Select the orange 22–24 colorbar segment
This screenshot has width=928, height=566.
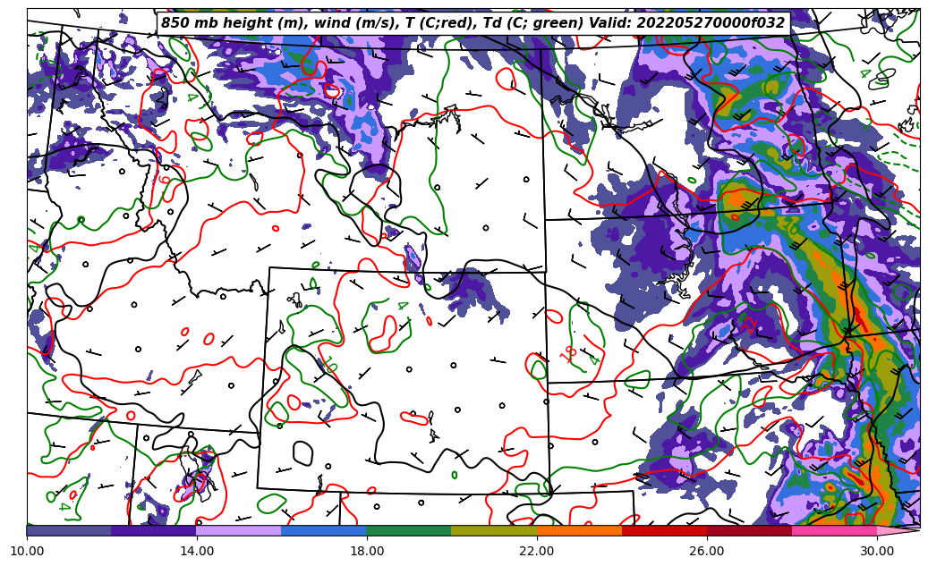click(579, 530)
